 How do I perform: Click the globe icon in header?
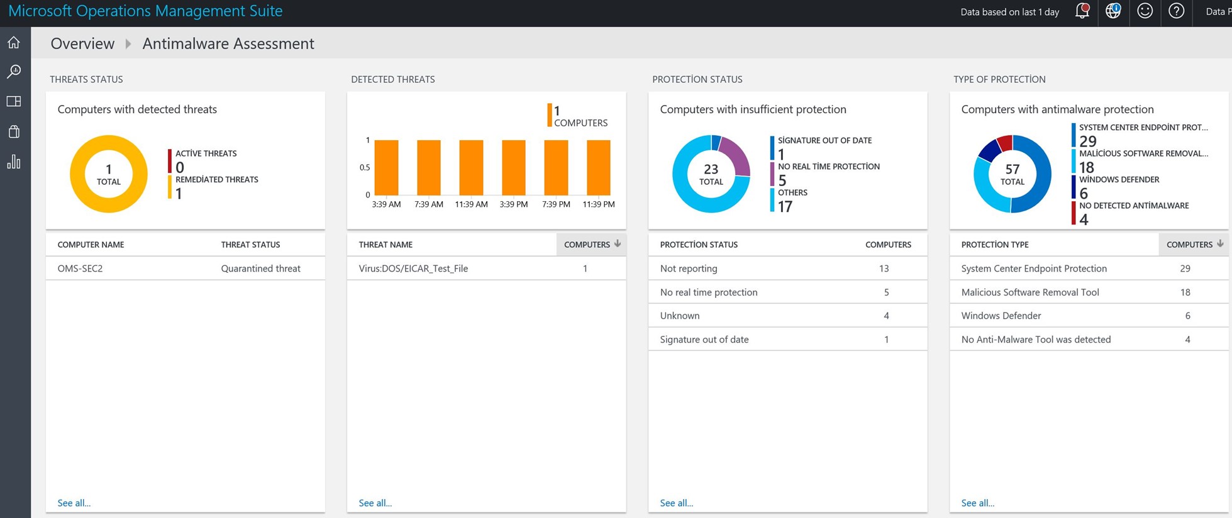(1113, 11)
